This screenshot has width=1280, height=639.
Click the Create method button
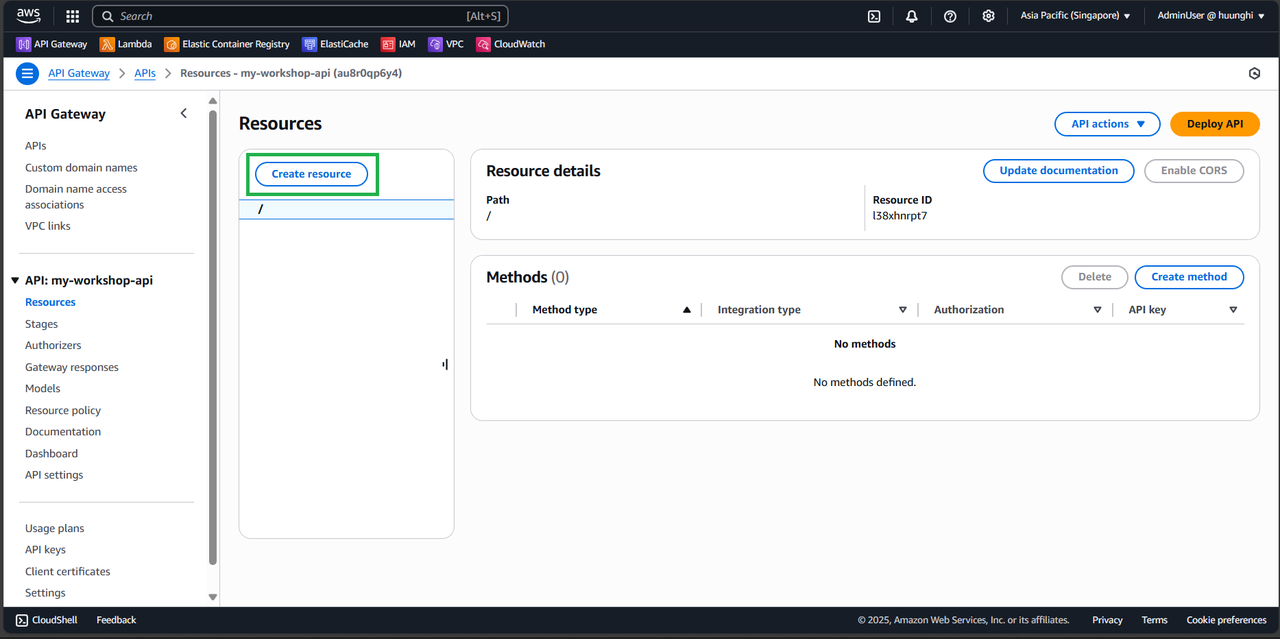(1189, 277)
